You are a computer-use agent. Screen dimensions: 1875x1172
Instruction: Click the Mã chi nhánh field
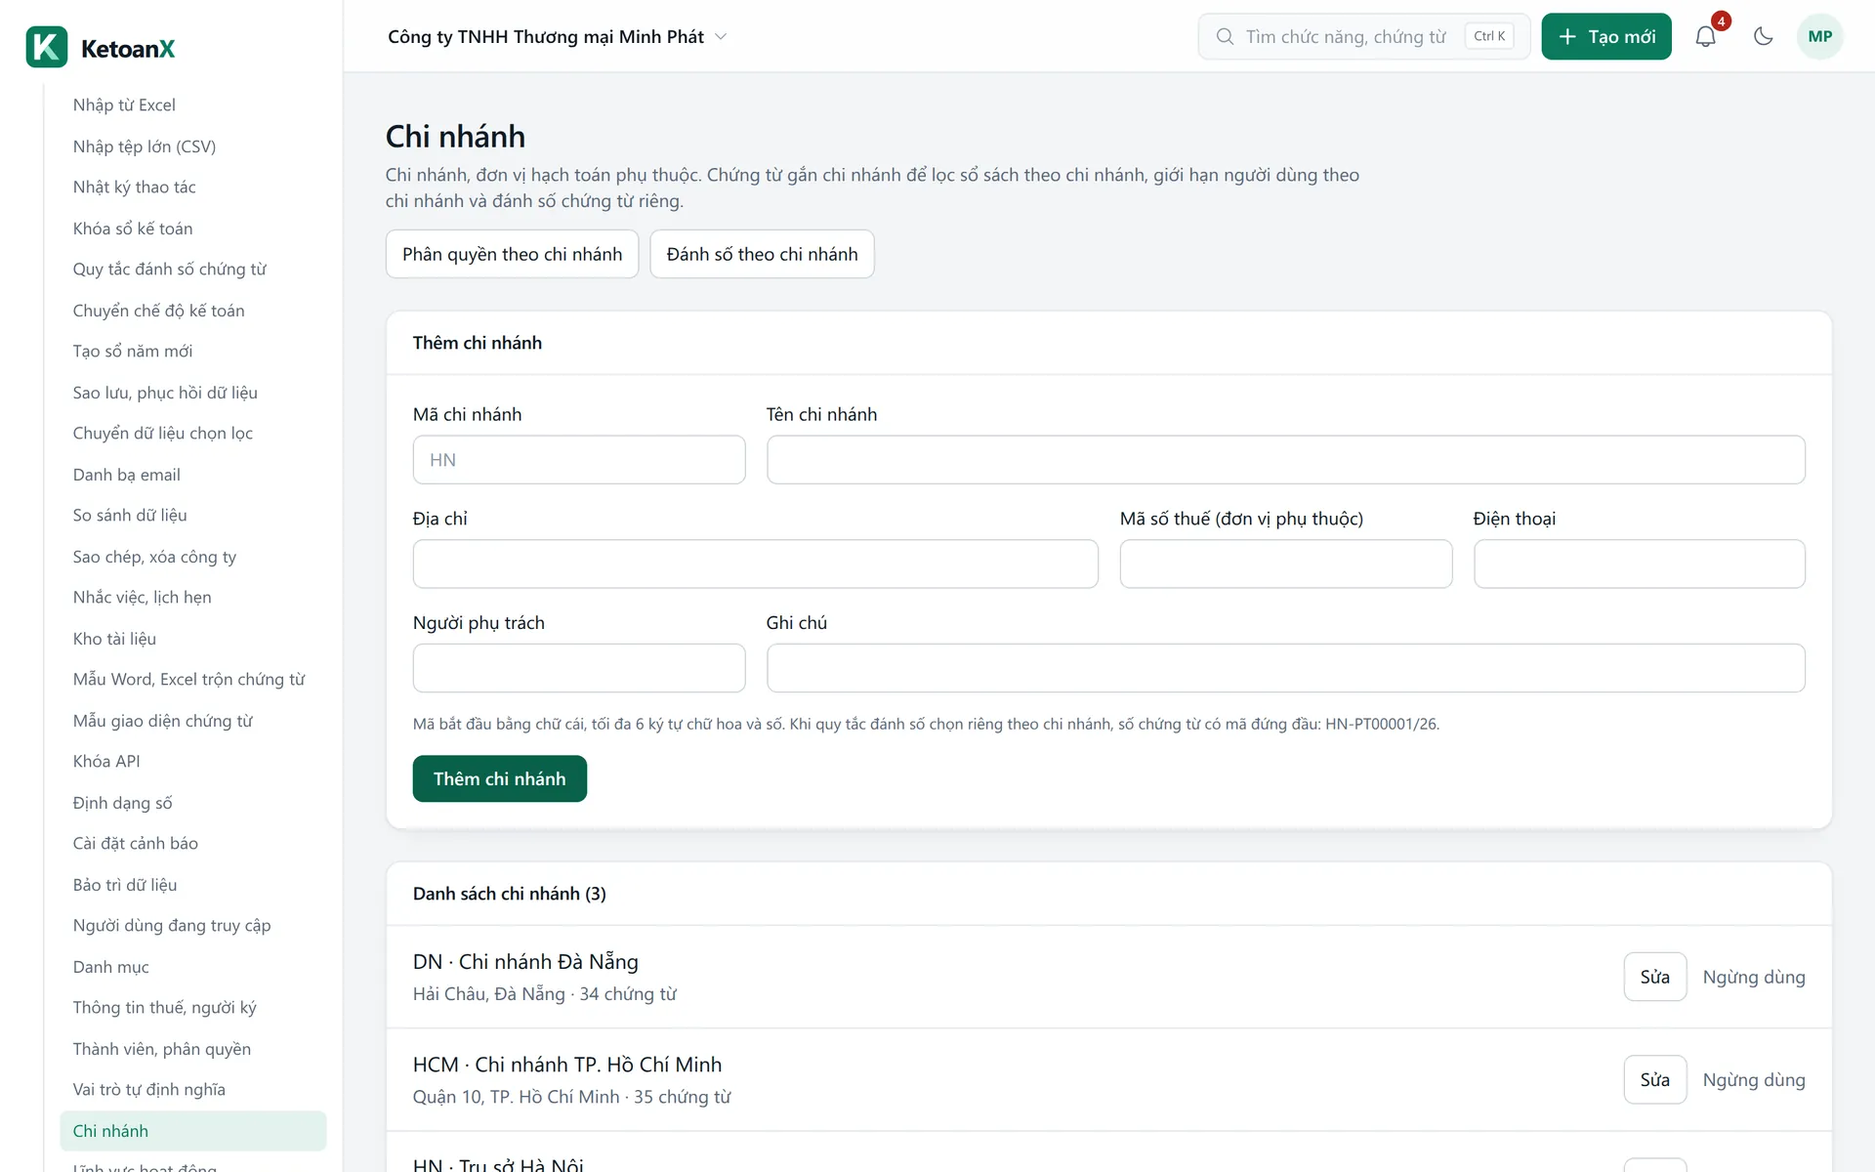coord(579,460)
